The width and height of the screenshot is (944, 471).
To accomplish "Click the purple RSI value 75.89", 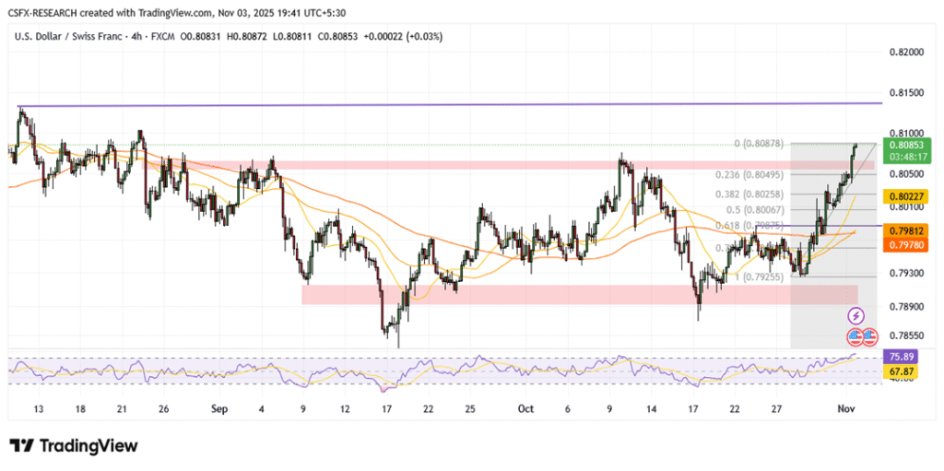I will coord(901,356).
